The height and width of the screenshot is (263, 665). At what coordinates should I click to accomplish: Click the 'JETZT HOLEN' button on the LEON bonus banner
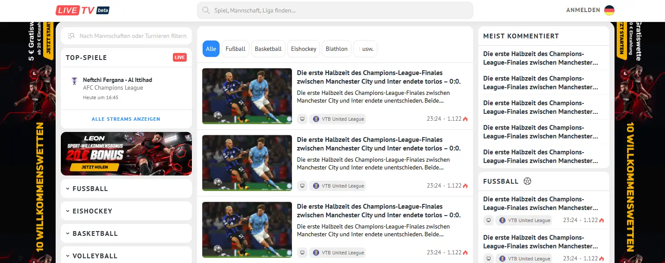pyautogui.click(x=94, y=167)
